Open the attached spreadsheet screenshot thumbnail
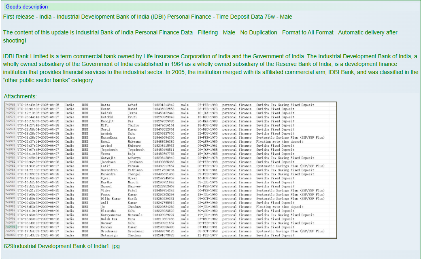 (170, 170)
